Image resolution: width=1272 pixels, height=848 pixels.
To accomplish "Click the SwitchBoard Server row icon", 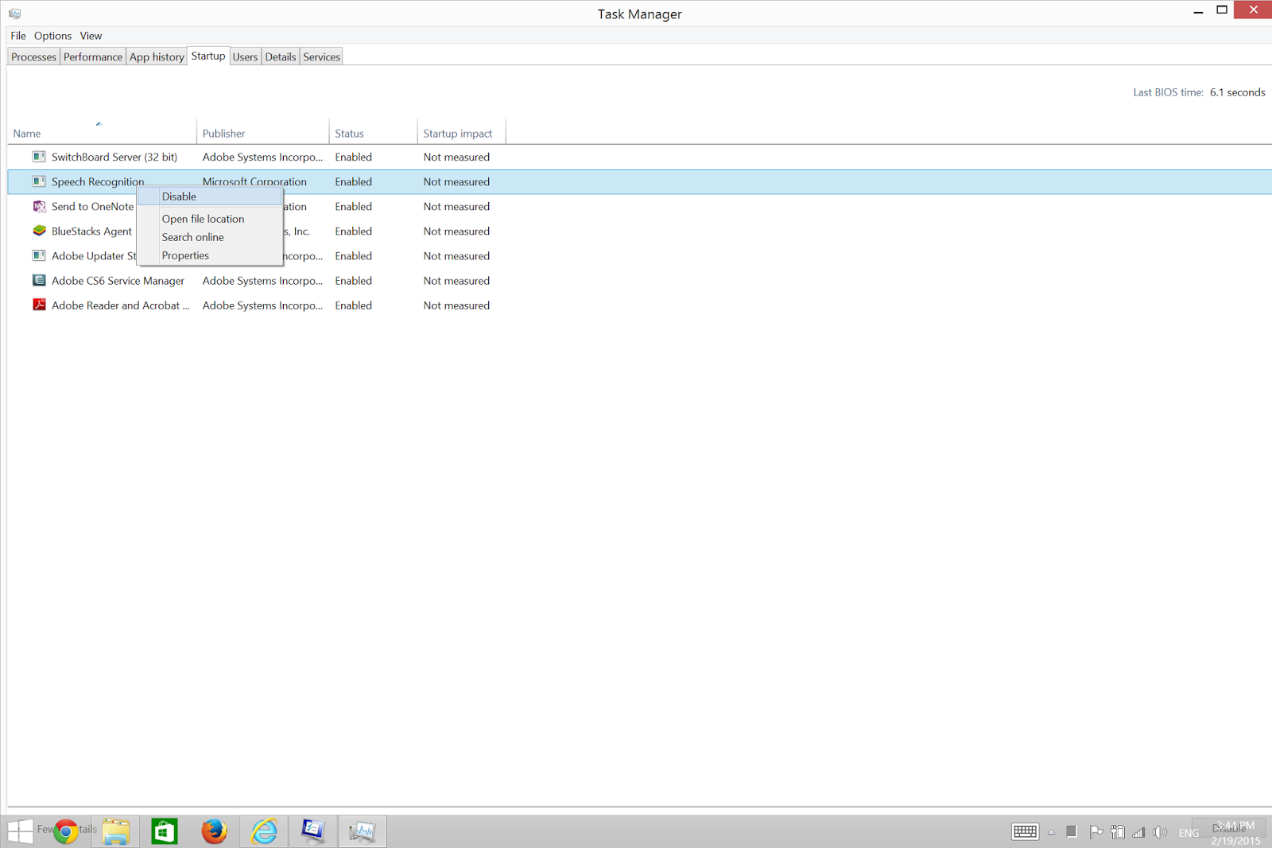I will tap(39, 157).
